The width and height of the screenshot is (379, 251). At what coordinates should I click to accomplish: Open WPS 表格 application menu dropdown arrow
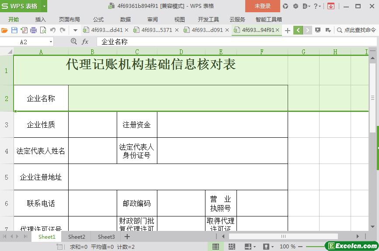pyautogui.click(x=44, y=6)
